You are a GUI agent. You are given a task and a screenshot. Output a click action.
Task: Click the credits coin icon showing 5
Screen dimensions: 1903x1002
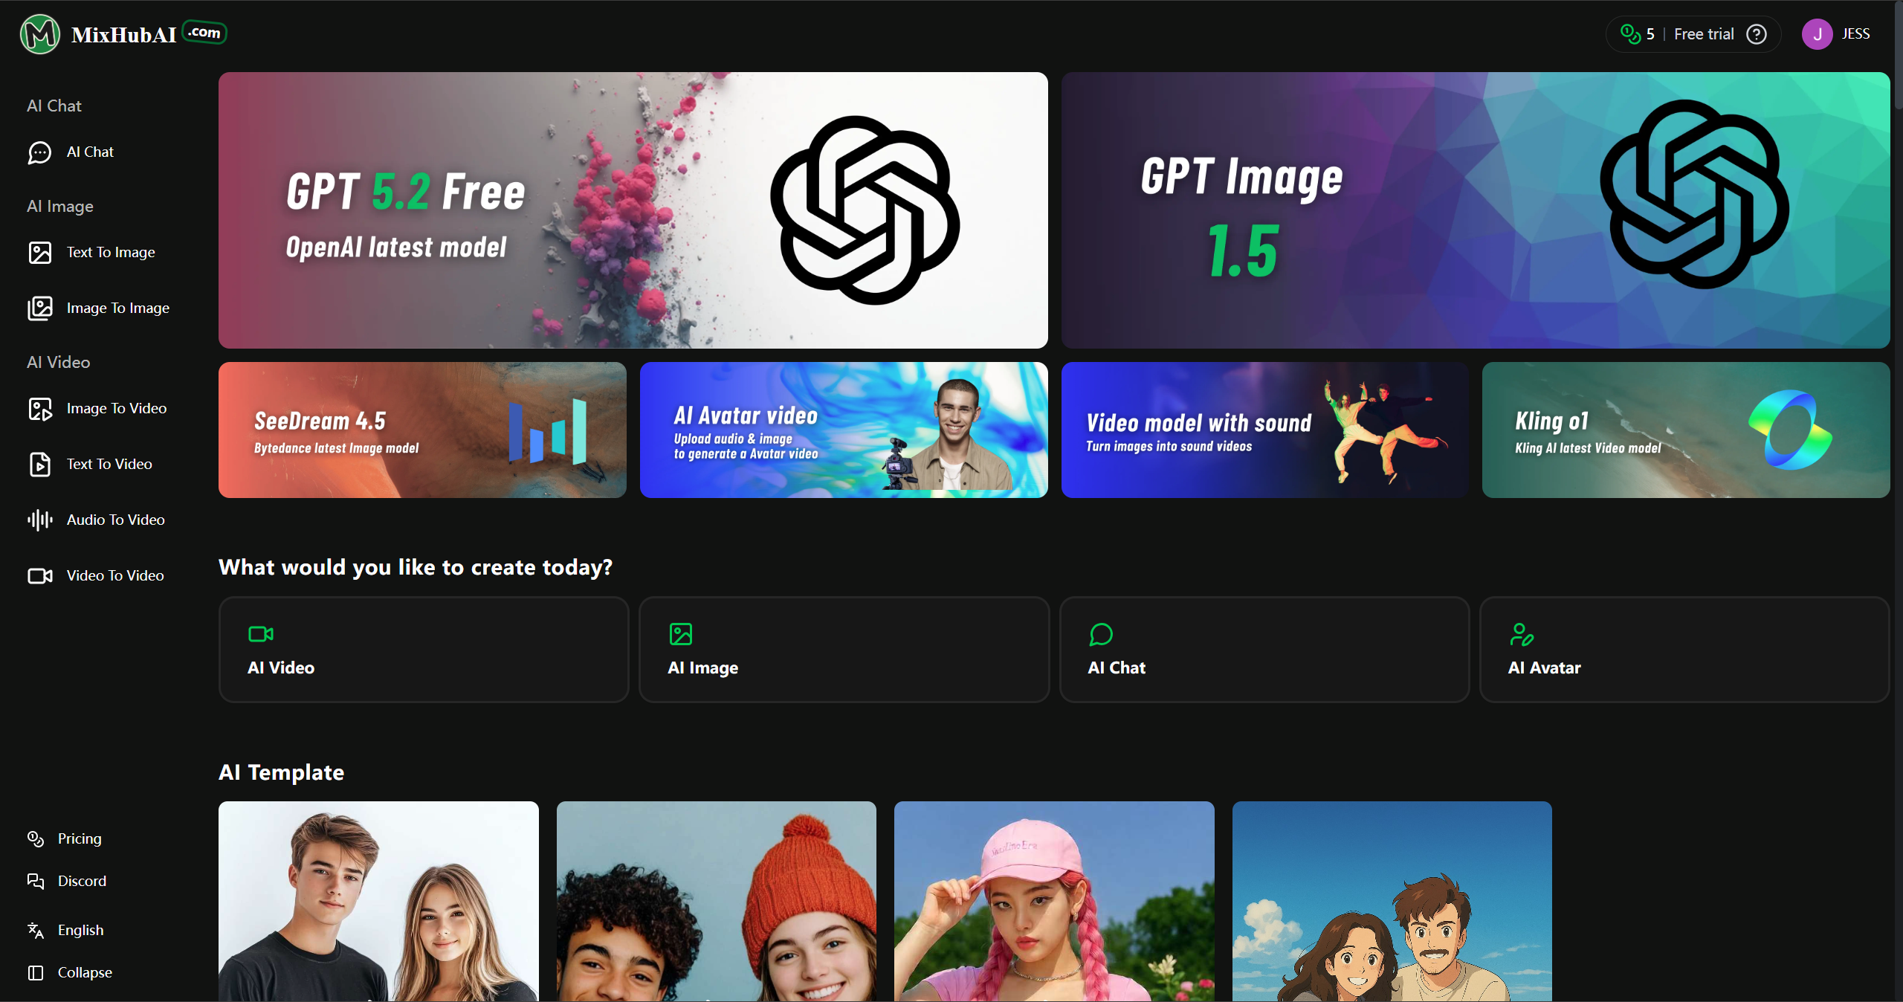point(1629,33)
